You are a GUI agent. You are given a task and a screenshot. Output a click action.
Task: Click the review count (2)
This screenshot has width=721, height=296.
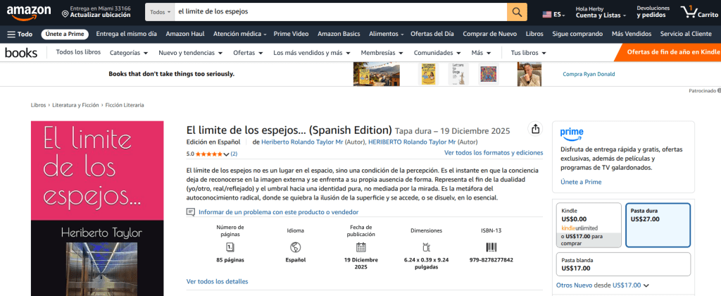[x=234, y=154]
